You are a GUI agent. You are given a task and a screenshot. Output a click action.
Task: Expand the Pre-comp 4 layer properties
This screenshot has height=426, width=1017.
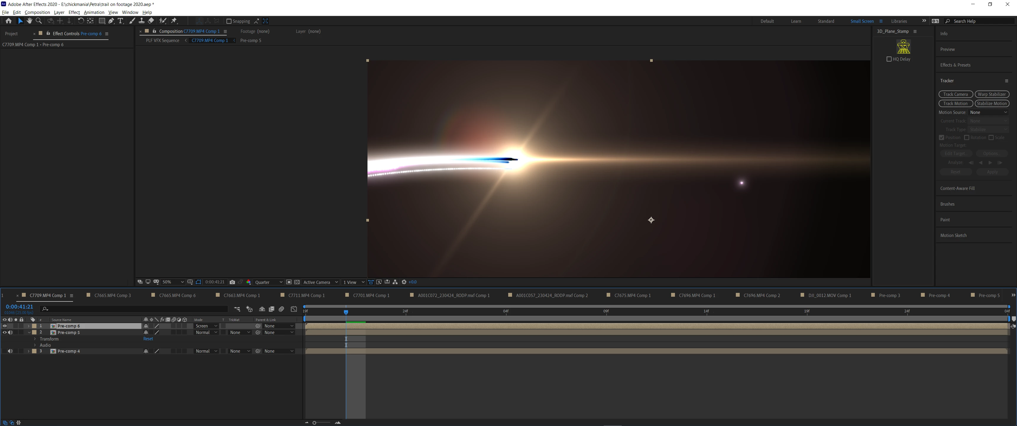tap(28, 351)
